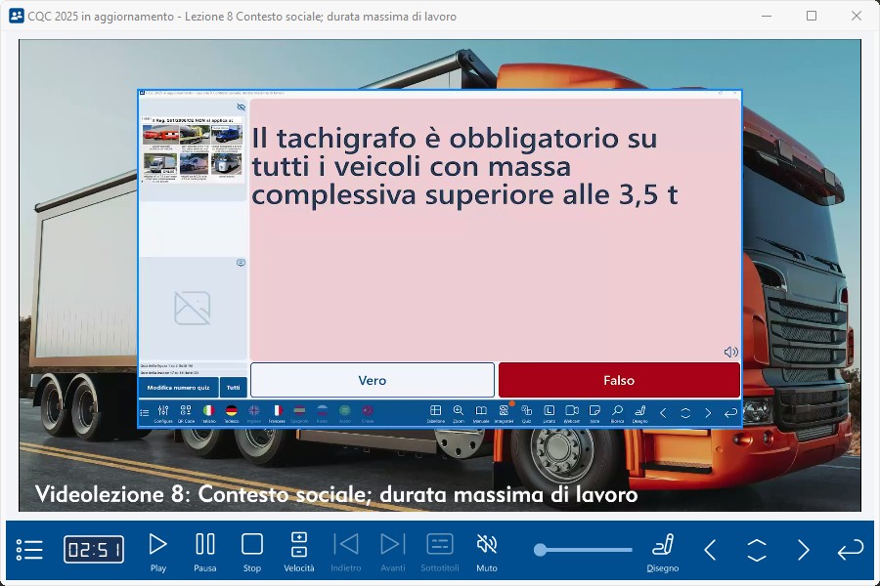Answer Vero to the quiz question
The height and width of the screenshot is (586, 880).
[373, 380]
